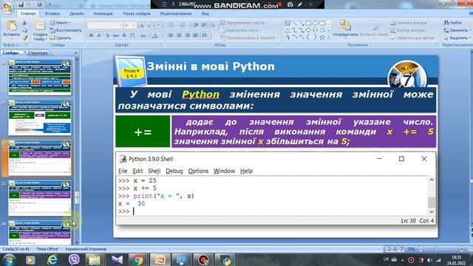This screenshot has height=266, width=473.
Task: Open the Вид ribbon tab
Action: 205,13
